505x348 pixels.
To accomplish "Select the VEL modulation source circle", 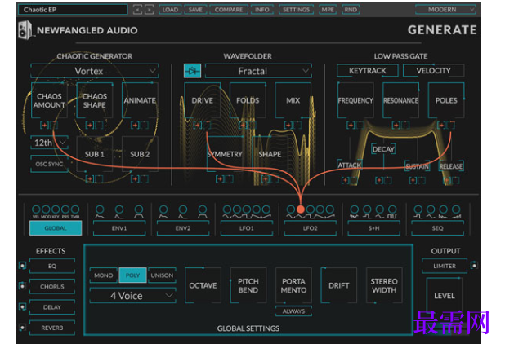I will [36, 209].
